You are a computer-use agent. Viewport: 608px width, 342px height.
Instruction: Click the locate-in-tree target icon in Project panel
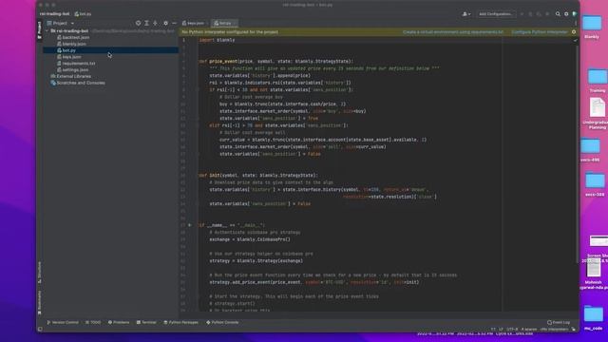coord(138,23)
